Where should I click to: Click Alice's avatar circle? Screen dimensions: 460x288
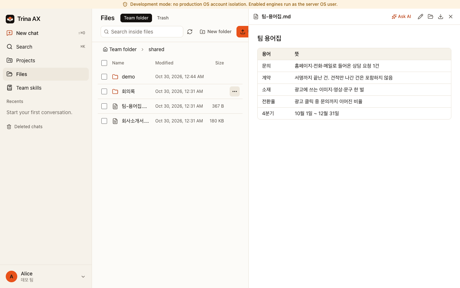(x=11, y=276)
